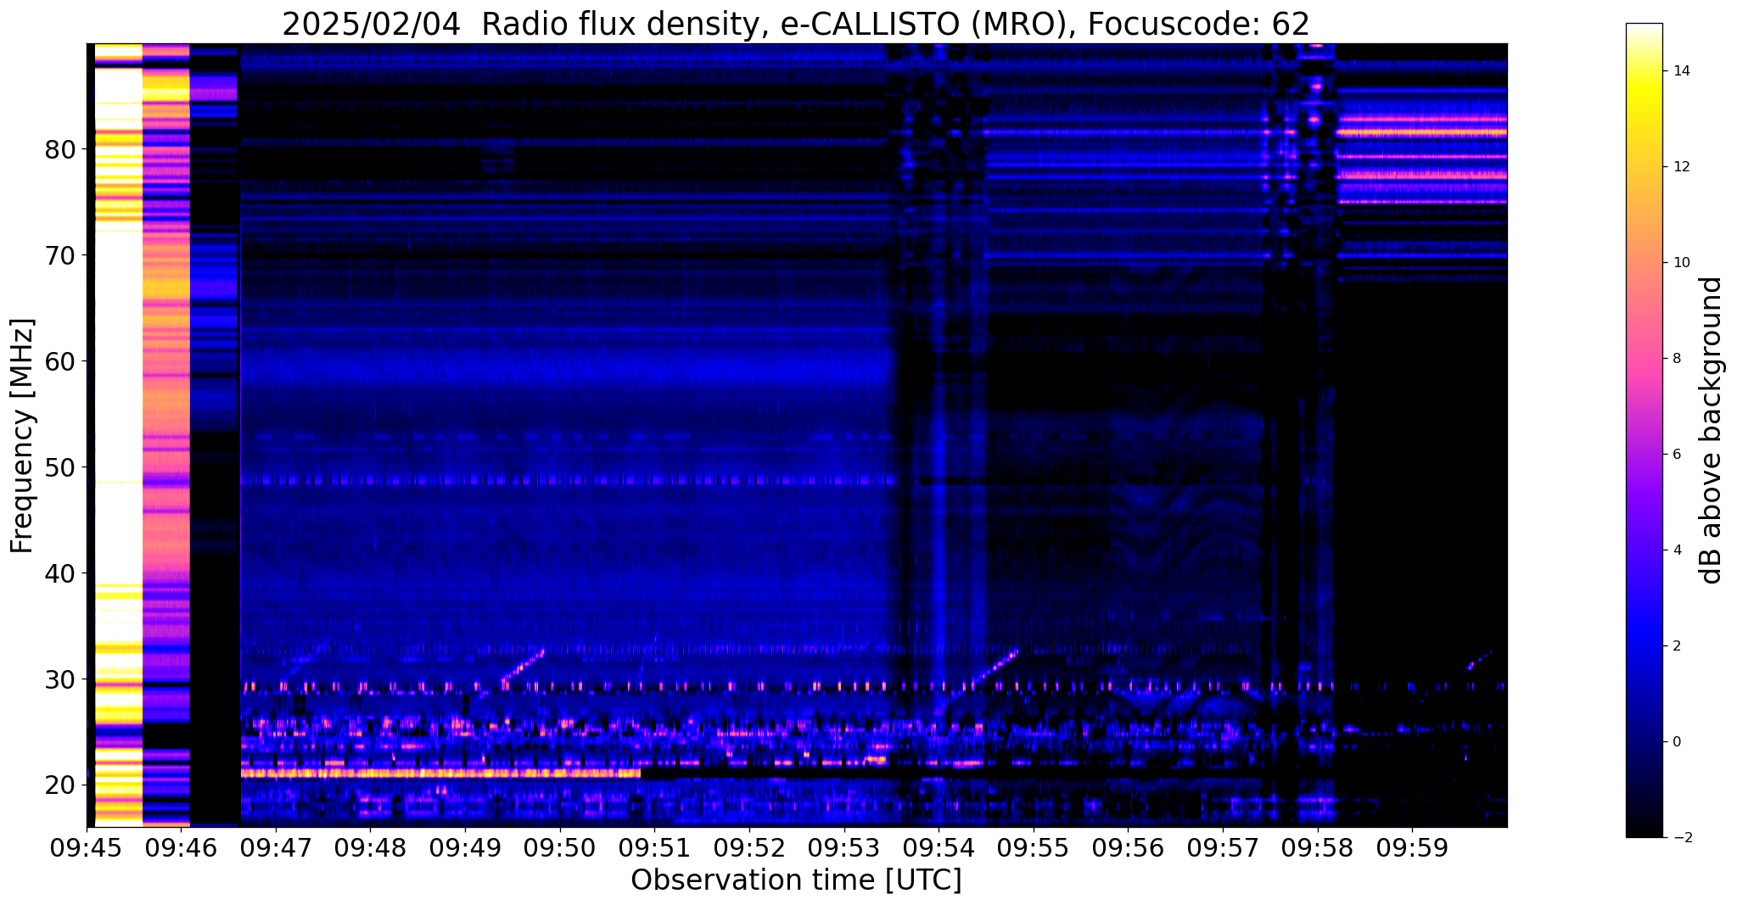Click the 09:57 time tick label
1737x905 pixels.
pos(1223,847)
